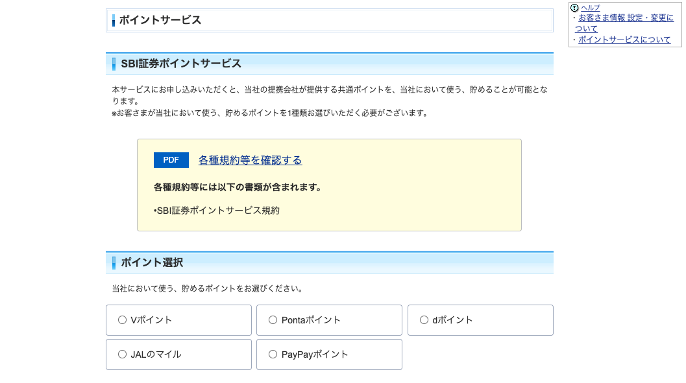Click the •SBI証券ポイントサービス規約 text
The height and width of the screenshot is (383, 686).
pos(217,211)
